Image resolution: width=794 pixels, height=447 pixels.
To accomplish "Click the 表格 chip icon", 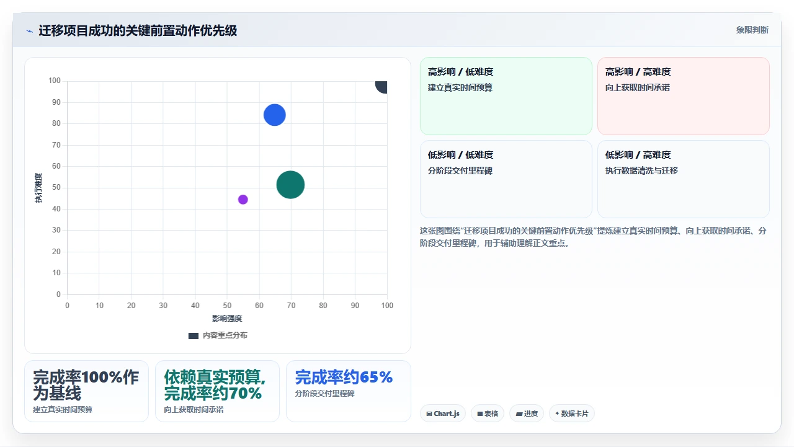I will pyautogui.click(x=480, y=414).
